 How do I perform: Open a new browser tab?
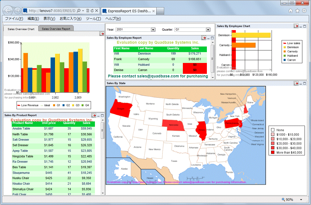pos(160,11)
